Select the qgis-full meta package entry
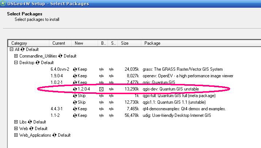261x148 pixels. pos(179,96)
